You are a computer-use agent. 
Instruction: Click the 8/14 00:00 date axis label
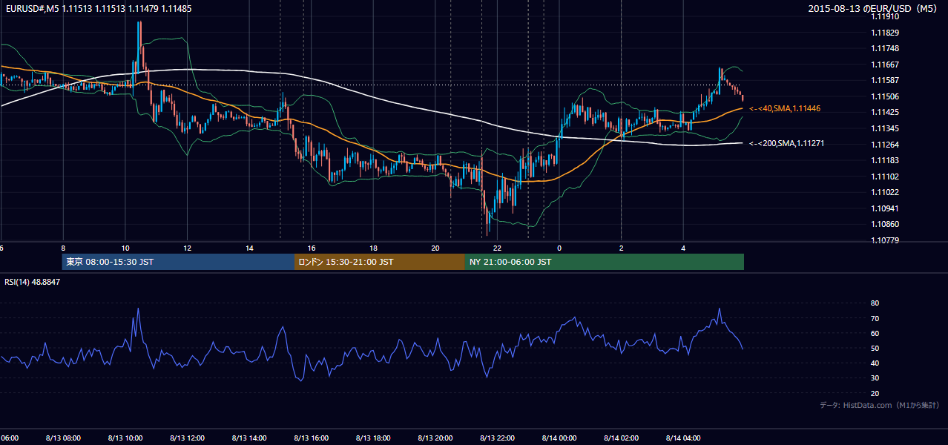pyautogui.click(x=559, y=438)
